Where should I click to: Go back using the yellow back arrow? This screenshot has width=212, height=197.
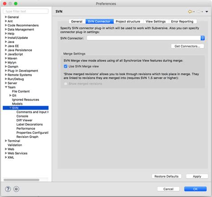190,12
